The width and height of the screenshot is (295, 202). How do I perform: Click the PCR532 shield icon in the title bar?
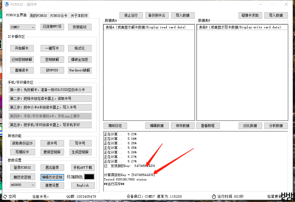pyautogui.click(x=6, y=4)
